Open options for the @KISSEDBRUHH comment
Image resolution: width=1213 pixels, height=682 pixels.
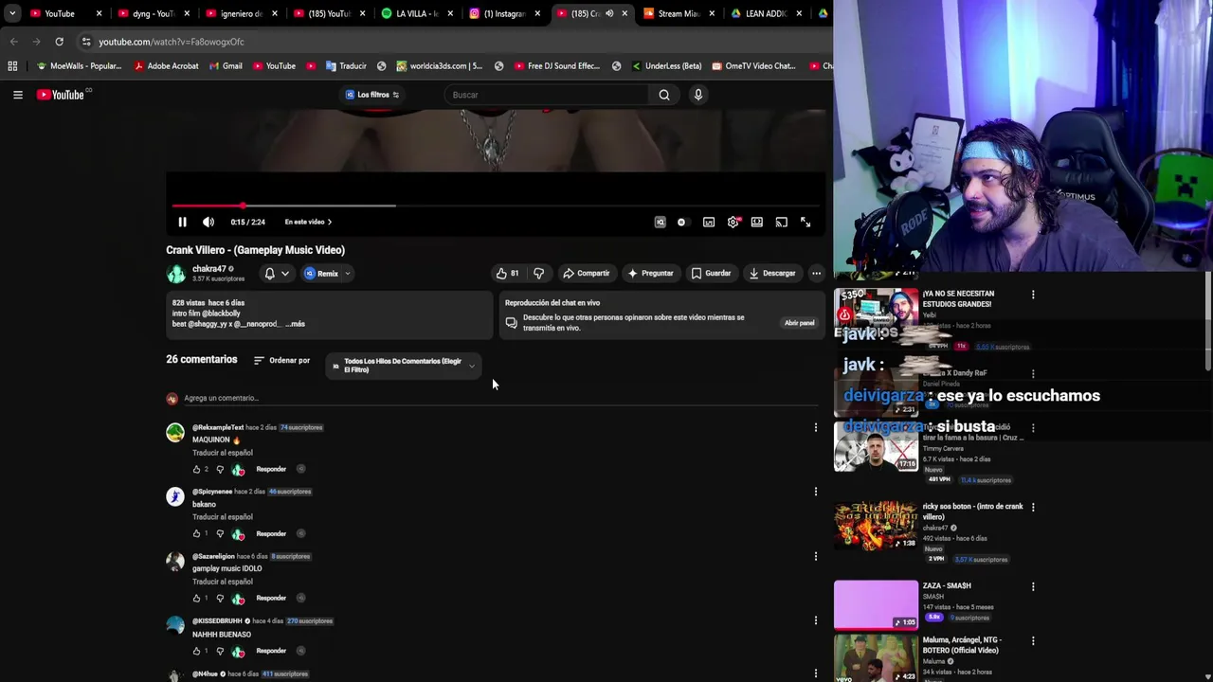(x=816, y=620)
